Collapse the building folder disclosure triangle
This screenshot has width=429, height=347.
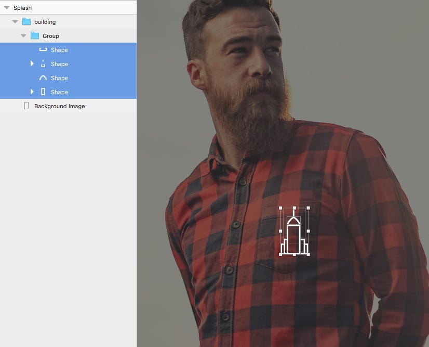click(x=15, y=22)
